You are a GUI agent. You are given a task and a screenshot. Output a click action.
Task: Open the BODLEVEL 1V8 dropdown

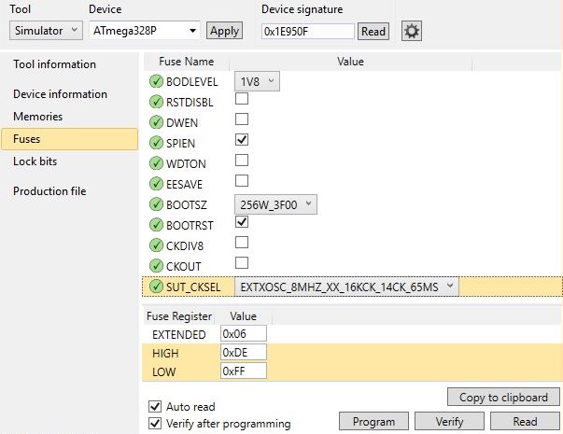click(257, 81)
